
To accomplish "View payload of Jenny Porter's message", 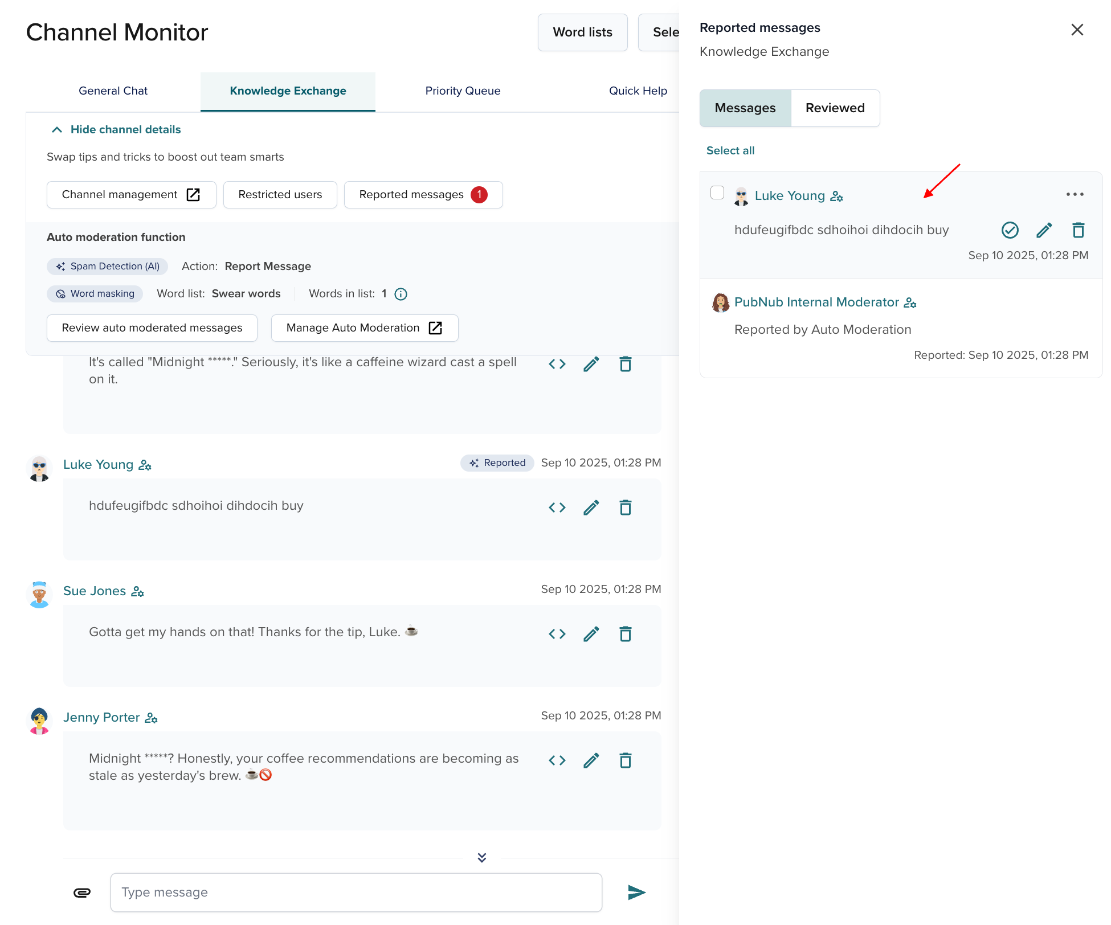I will pyautogui.click(x=557, y=760).
